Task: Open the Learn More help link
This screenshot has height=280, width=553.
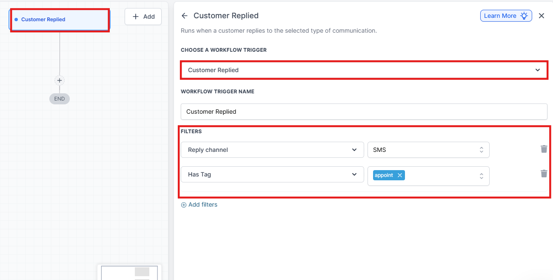Action: (500, 16)
